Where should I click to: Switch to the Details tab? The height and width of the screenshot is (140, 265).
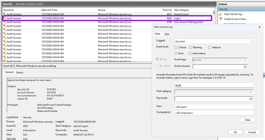[x=20, y=73]
